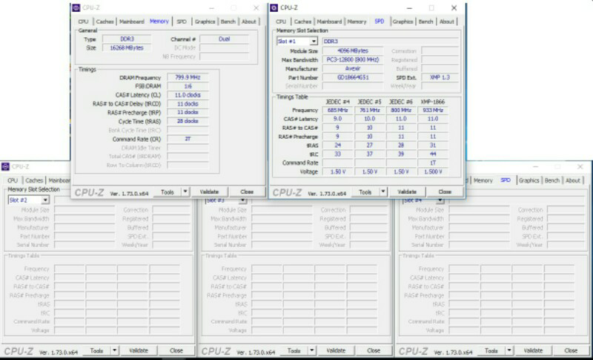The image size is (593, 360).
Task: Expand Tools dropdown arrow in the Slot #2 window
Action: (115, 350)
